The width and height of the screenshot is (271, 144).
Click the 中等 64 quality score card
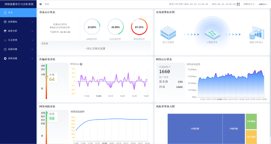53,78
